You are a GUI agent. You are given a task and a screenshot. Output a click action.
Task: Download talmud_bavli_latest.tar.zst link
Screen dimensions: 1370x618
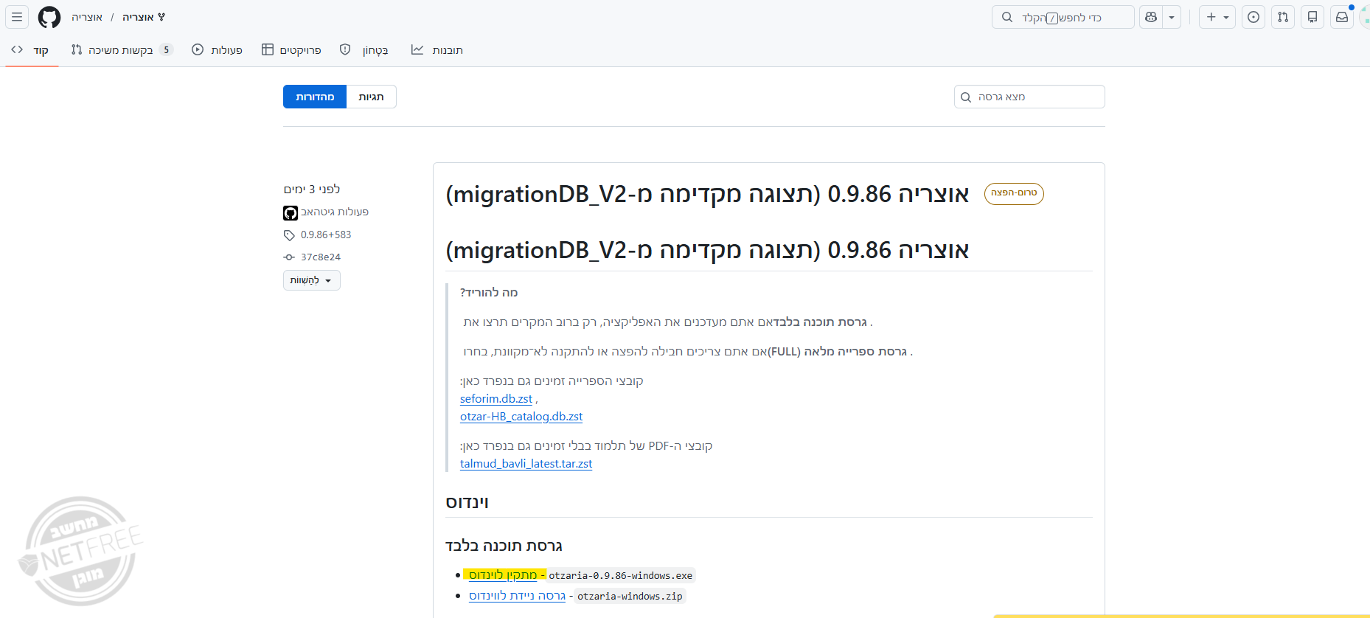pos(526,464)
